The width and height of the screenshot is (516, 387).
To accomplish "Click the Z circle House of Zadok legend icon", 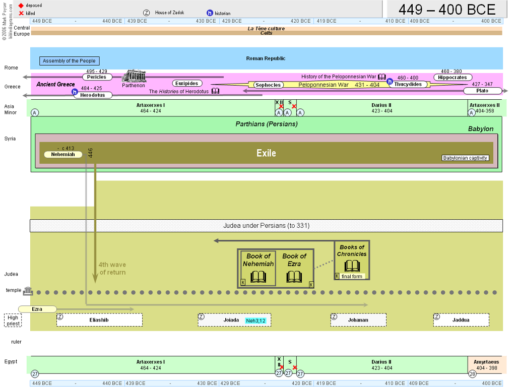I will [x=147, y=13].
